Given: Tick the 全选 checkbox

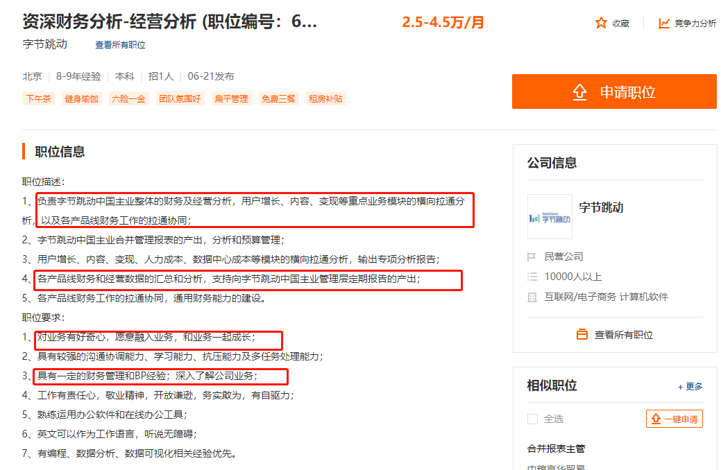Looking at the screenshot, I should 532,419.
